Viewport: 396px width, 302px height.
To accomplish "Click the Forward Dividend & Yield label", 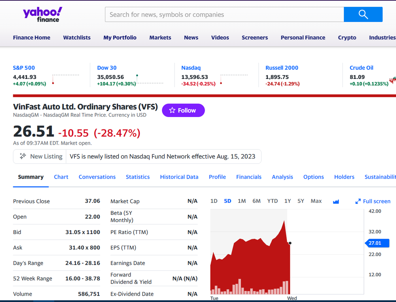I will click(x=131, y=278).
